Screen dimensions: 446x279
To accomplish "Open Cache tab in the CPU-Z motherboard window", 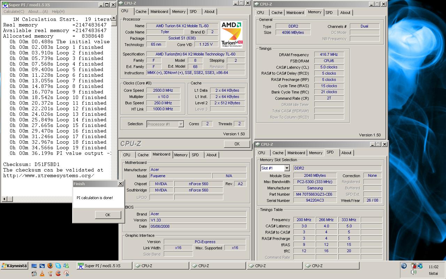I will (x=143, y=155).
